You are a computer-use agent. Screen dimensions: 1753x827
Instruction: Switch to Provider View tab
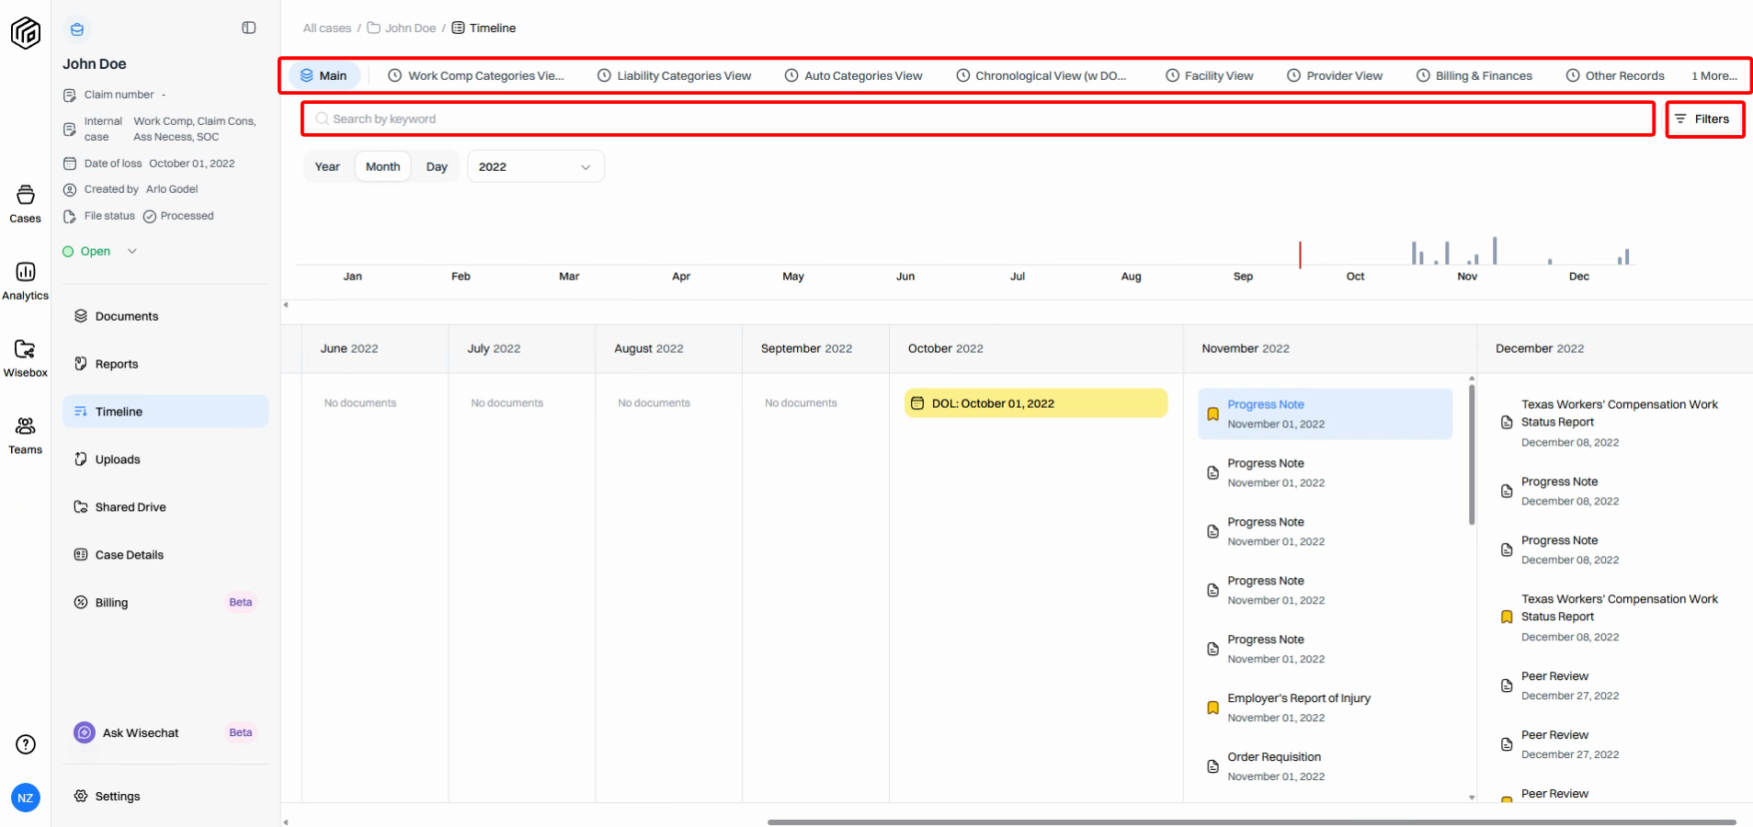point(1335,75)
